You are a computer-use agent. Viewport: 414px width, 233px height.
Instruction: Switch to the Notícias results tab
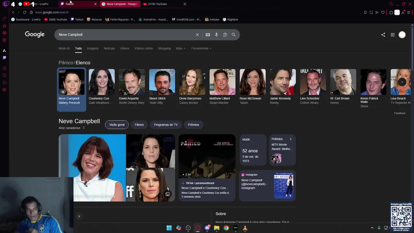coord(109,48)
